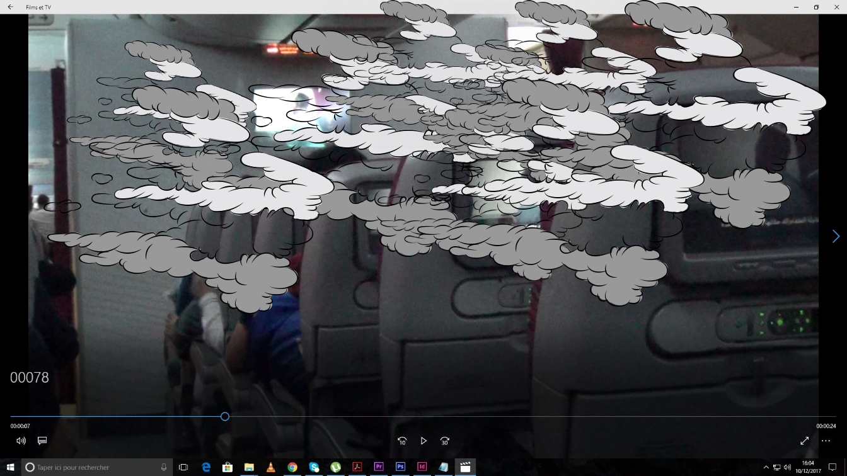
Task: Go to next video with right chevron
Action: point(836,236)
